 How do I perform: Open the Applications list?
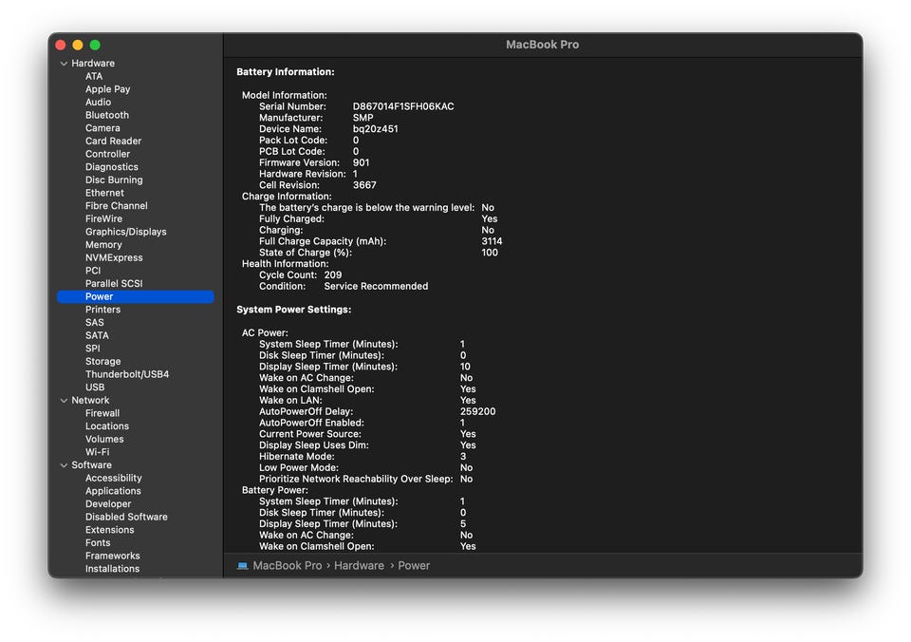coord(113,491)
